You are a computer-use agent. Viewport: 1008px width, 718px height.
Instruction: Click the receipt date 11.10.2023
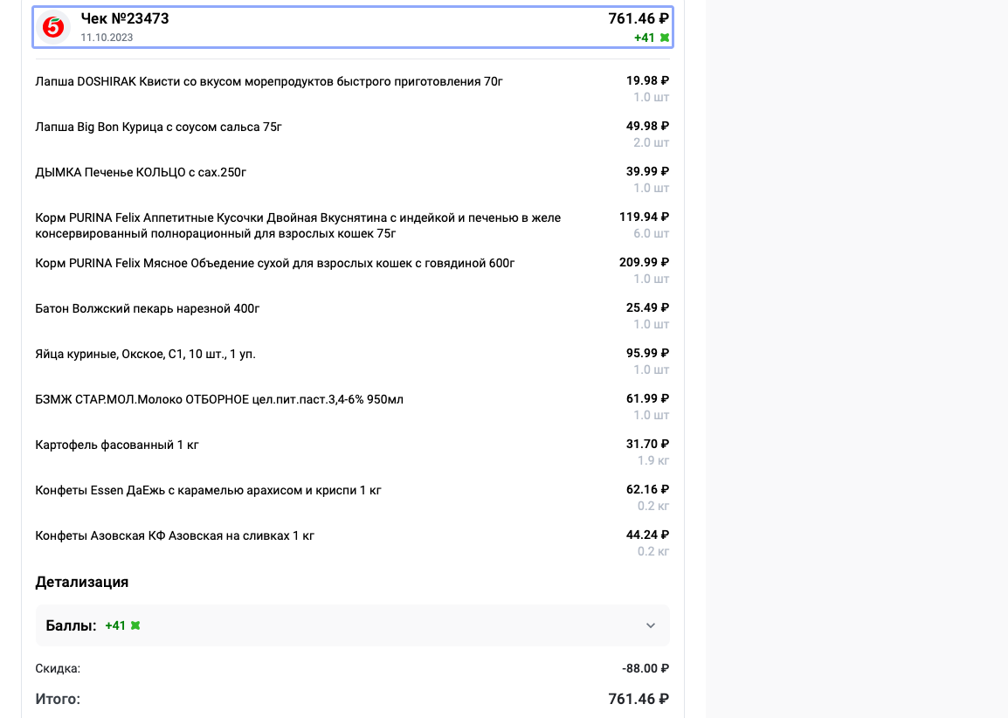107,38
